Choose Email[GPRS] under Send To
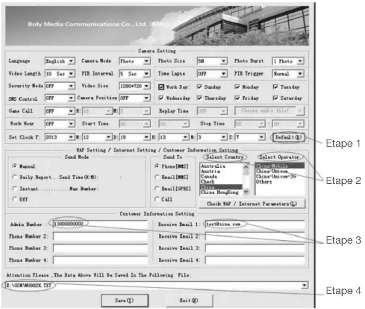 [x=157, y=188]
